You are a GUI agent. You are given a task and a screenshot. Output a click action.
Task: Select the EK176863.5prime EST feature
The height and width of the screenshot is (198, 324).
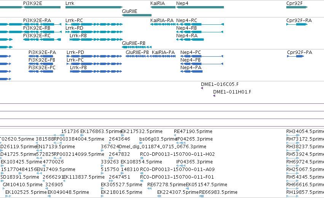click(82, 135)
